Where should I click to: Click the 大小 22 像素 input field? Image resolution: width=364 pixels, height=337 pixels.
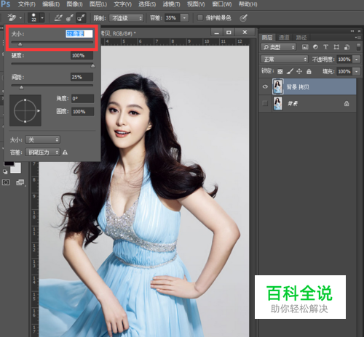[x=79, y=33]
